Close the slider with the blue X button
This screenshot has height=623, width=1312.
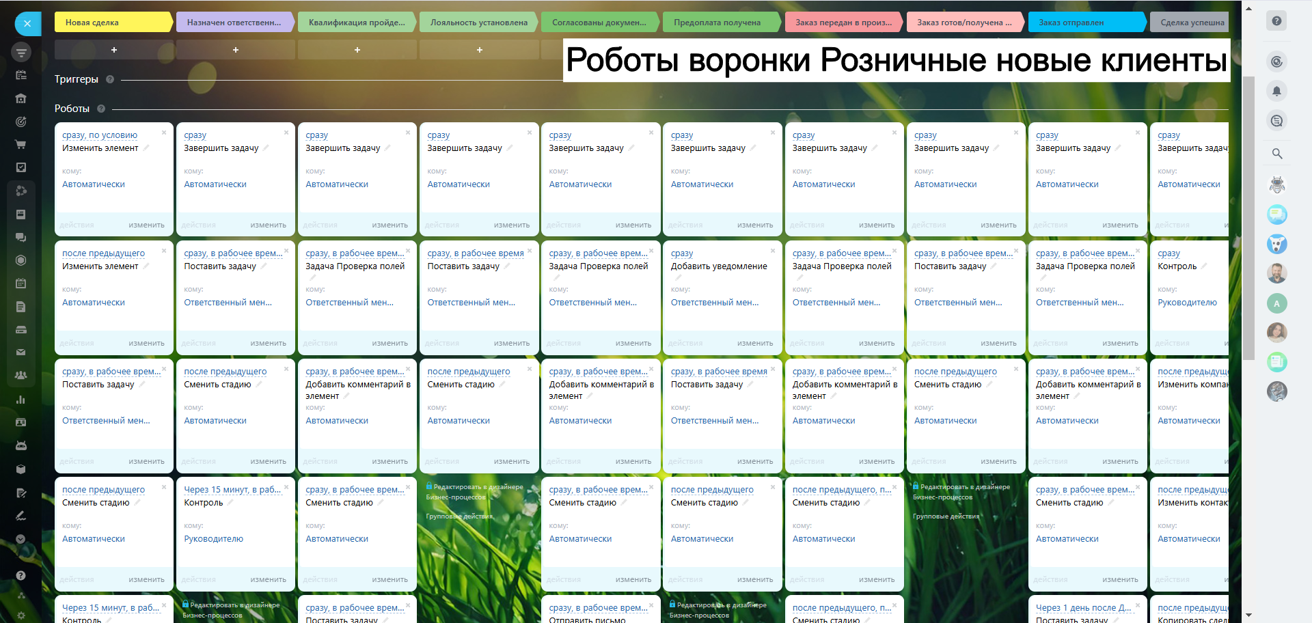coord(27,23)
